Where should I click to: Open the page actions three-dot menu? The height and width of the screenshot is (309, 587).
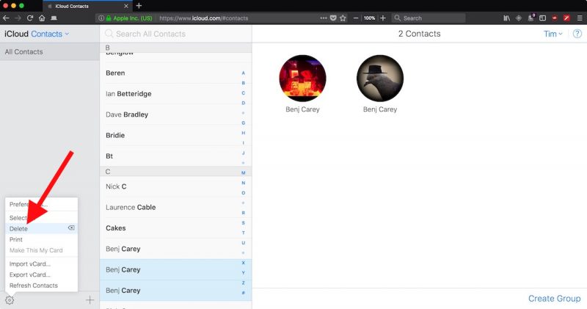coord(324,18)
